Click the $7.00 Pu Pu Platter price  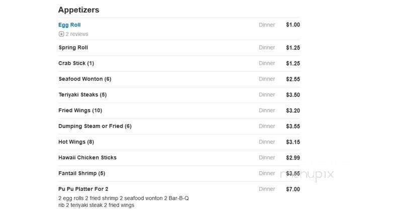point(292,189)
